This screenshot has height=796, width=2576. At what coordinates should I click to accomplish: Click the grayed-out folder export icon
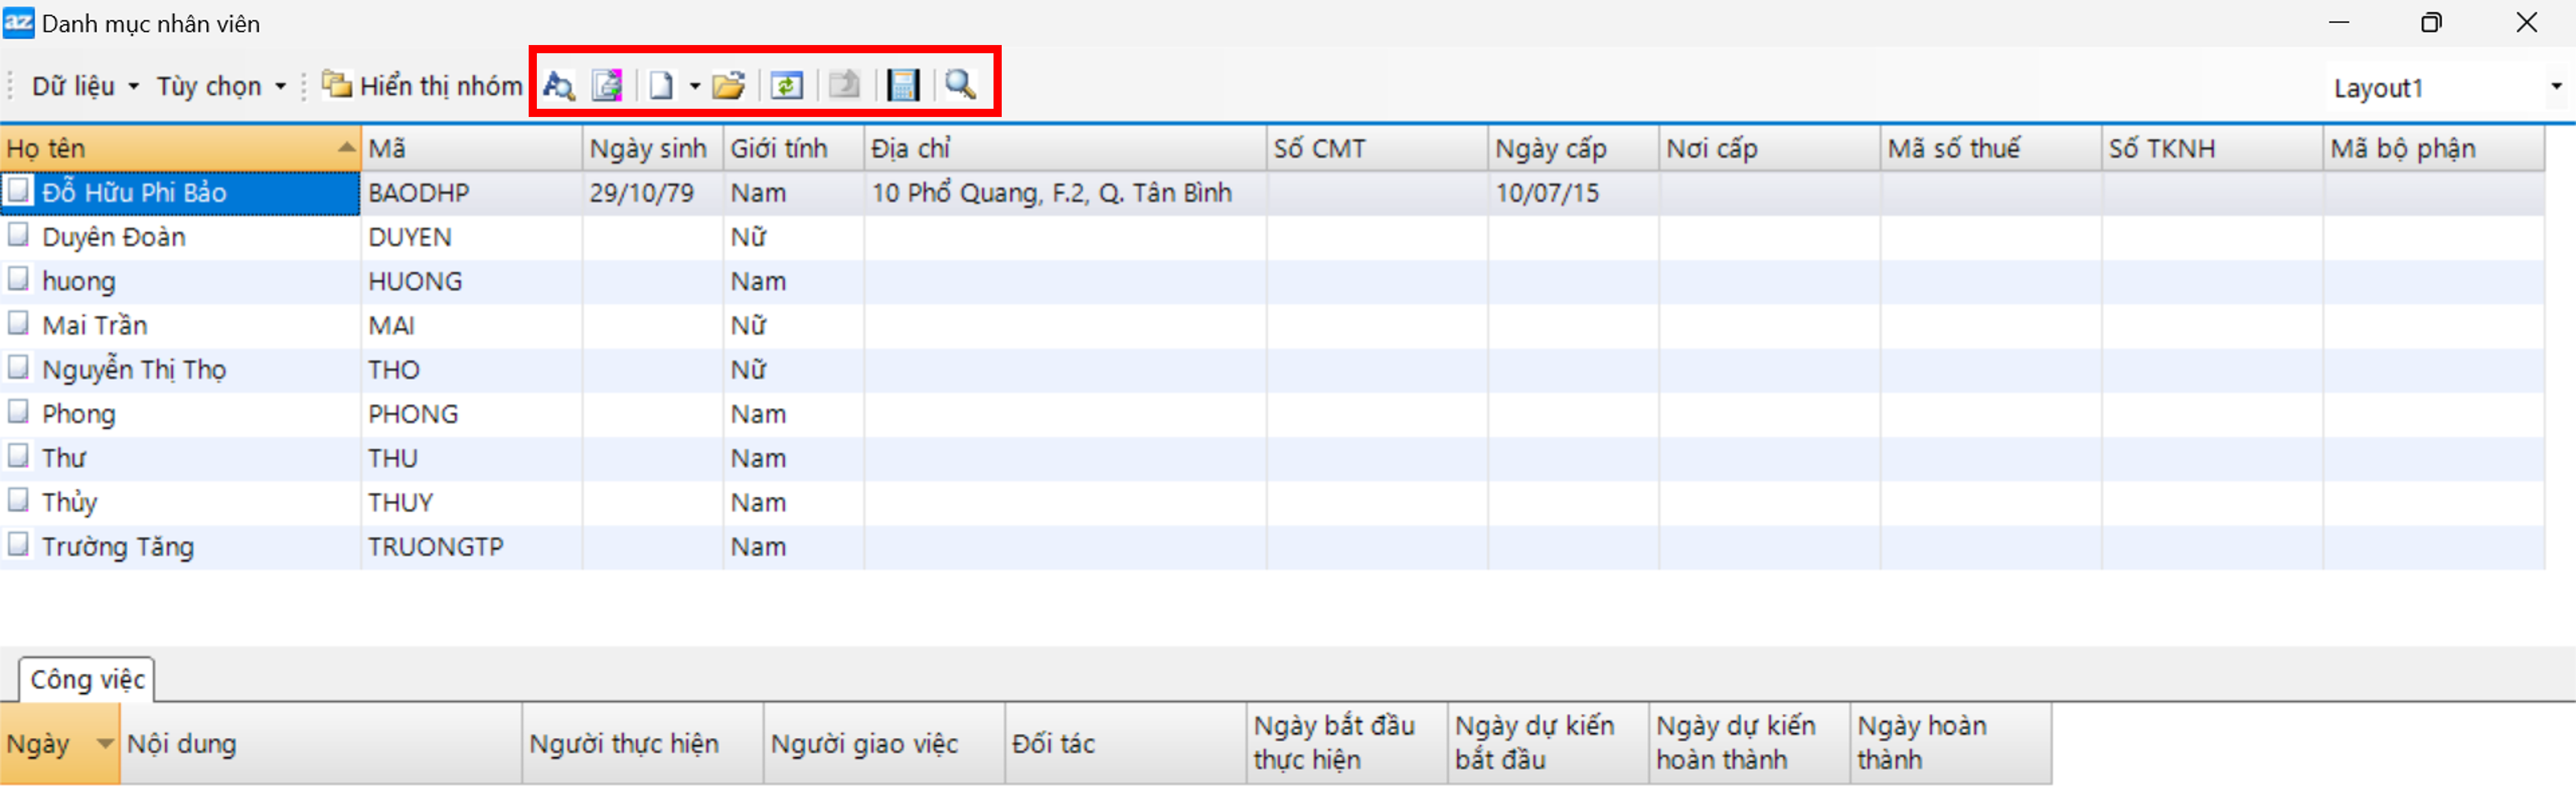click(844, 86)
